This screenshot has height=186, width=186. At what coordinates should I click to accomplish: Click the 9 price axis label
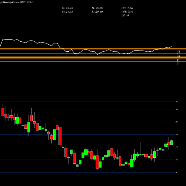coord(176,172)
